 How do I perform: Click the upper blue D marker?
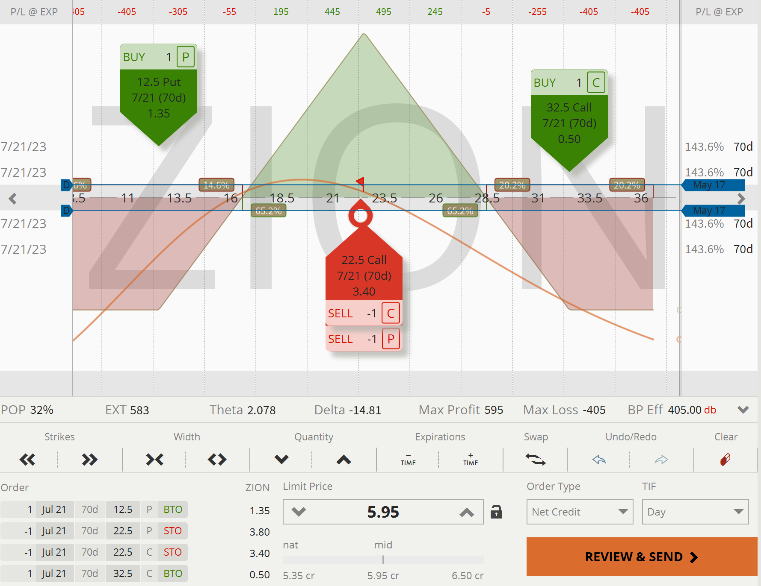click(66, 185)
